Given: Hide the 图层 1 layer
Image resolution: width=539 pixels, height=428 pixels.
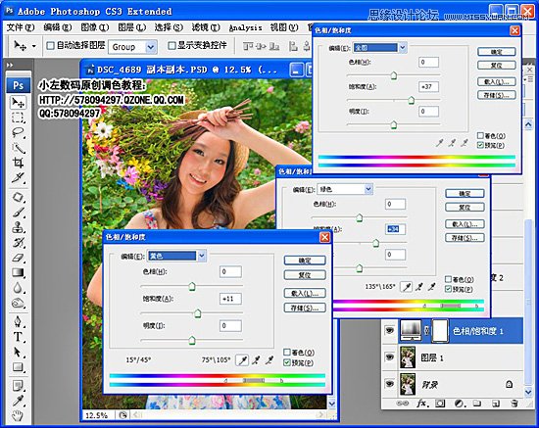Looking at the screenshot, I should [x=389, y=357].
